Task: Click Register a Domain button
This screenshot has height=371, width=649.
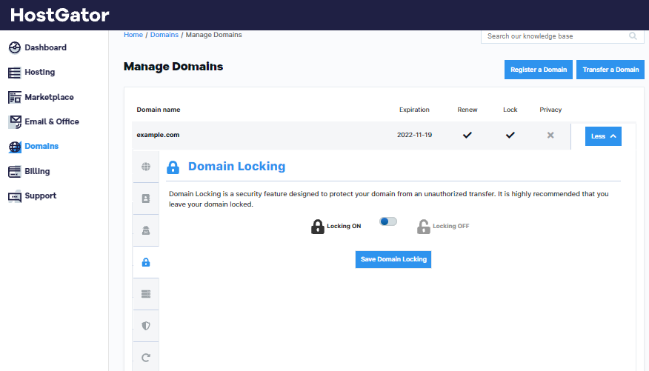Action: point(539,70)
